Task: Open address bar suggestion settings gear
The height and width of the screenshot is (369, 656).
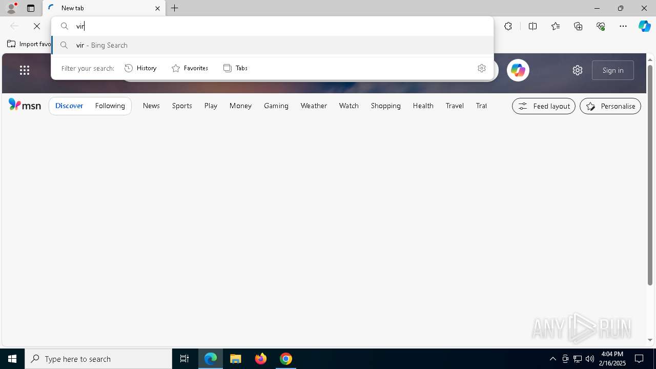Action: 481,68
